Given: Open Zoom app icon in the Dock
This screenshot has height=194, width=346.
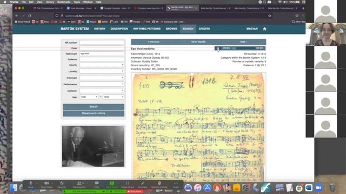Looking at the screenshot, I should pyautogui.click(x=318, y=188).
